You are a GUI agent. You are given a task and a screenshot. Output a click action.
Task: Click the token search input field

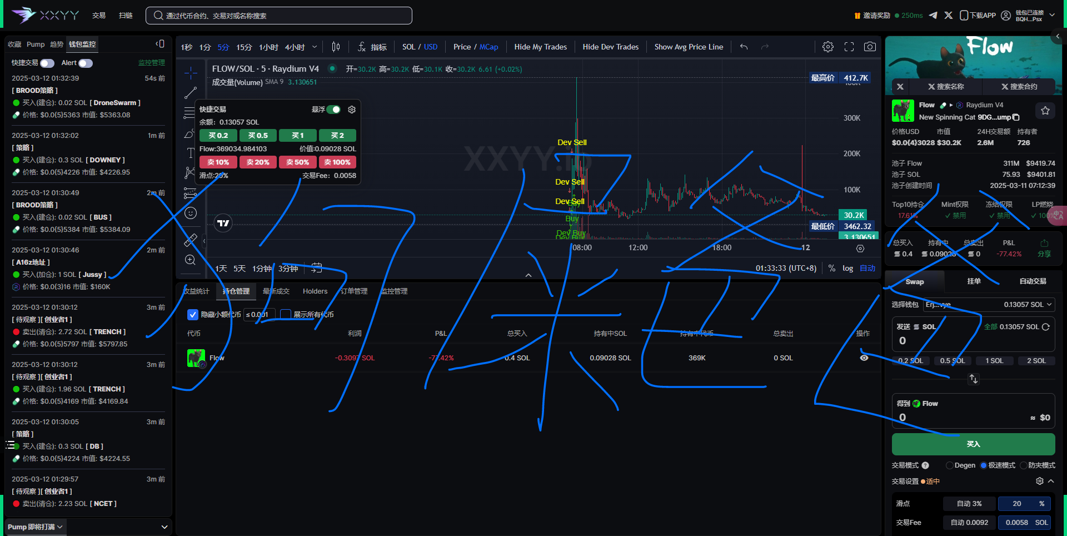tap(279, 16)
